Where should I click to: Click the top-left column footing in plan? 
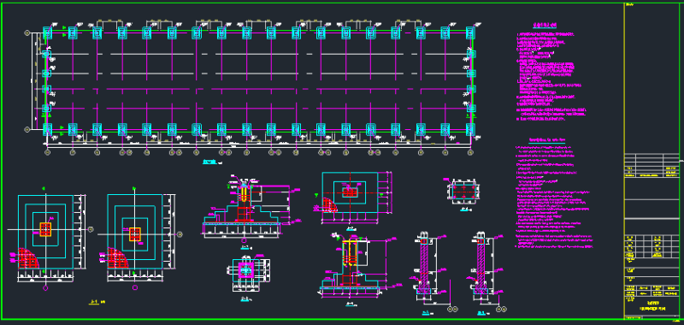point(48,32)
